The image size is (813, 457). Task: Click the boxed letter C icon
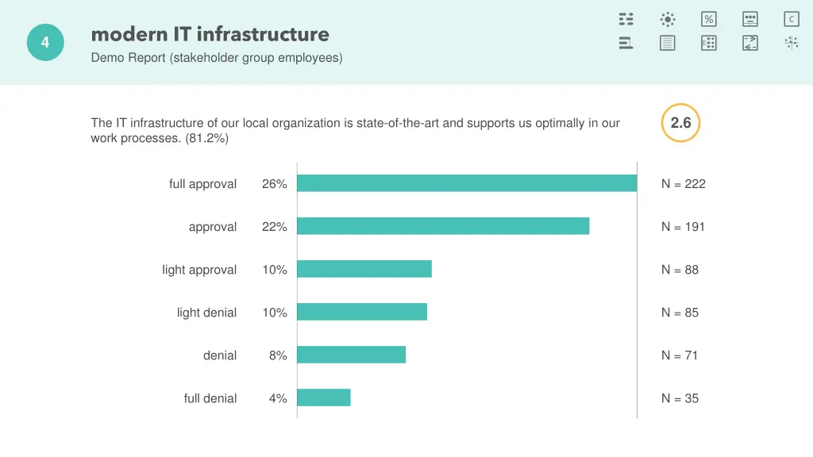(x=792, y=20)
